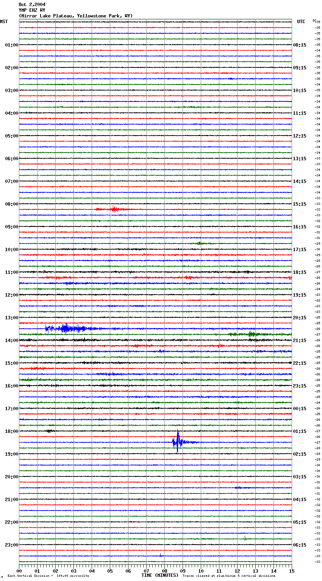The image size is (322, 581).
Task: Click the "TIME (MINUTES)" axis title
Action: (160, 575)
